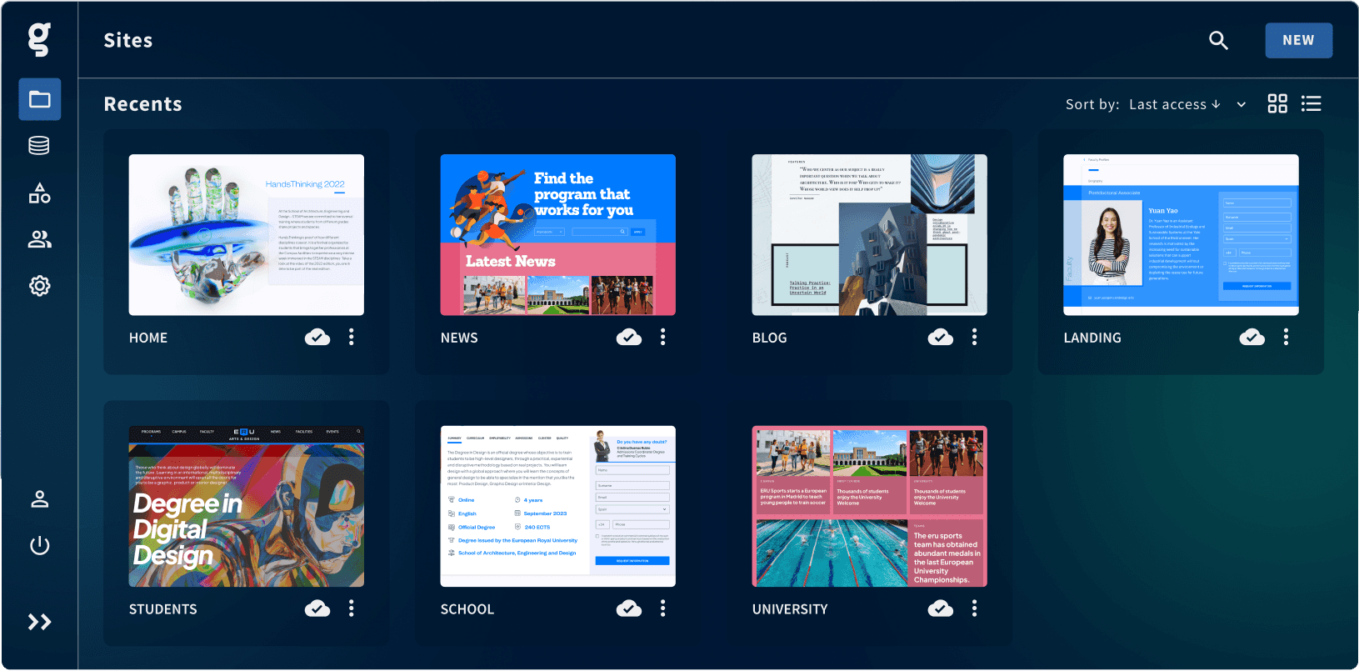Click the cloud published icon on STUDENTS
Viewport: 1359px width, 671px height.
[317, 608]
